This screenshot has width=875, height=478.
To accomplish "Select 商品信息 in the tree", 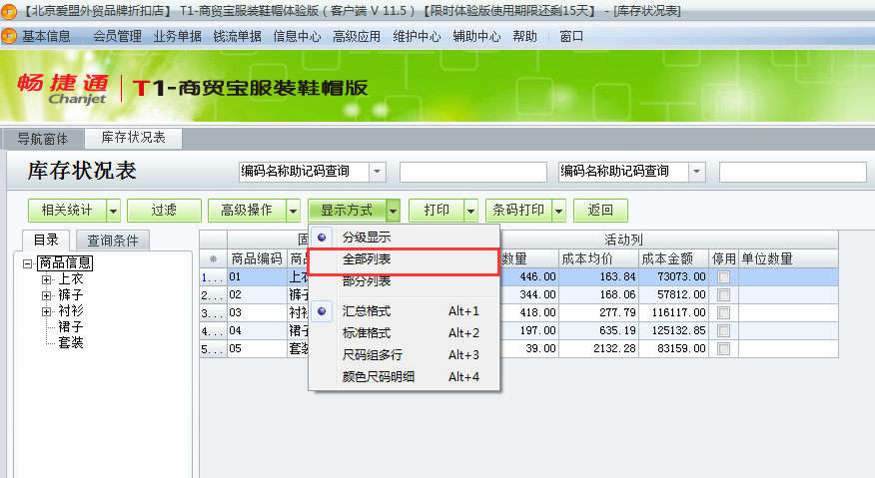I will point(65,262).
